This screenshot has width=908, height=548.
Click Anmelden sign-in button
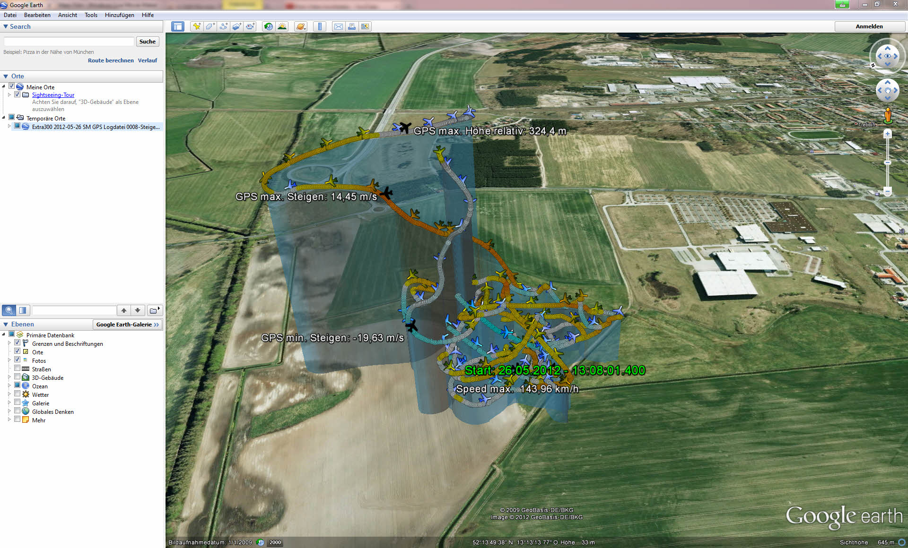[x=869, y=26]
